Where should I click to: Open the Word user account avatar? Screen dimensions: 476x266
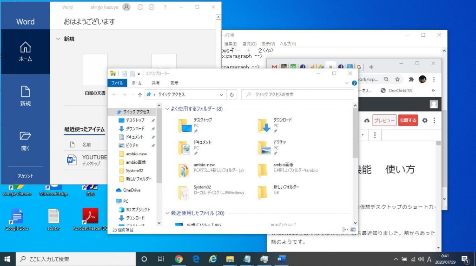(x=126, y=7)
